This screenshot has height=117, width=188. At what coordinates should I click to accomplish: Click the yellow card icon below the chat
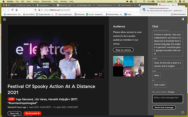pyautogui.click(x=183, y=112)
